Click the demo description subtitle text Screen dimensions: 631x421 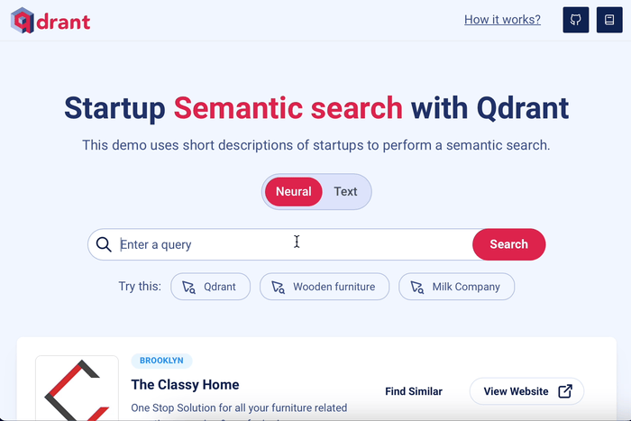click(x=316, y=145)
